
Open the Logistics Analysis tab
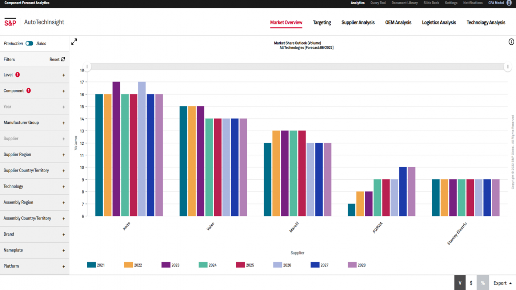pos(439,23)
